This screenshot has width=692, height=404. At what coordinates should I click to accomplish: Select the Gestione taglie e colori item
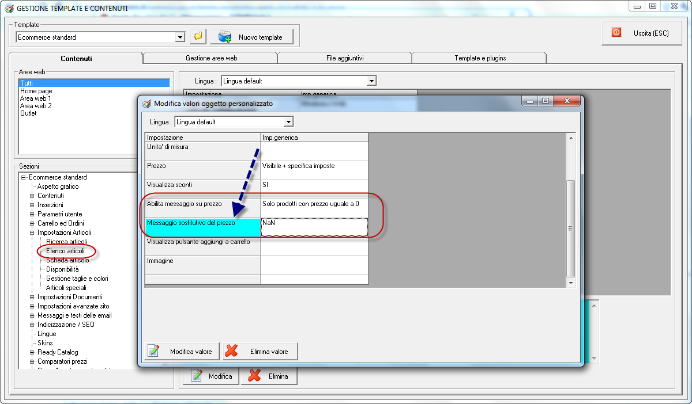click(77, 279)
